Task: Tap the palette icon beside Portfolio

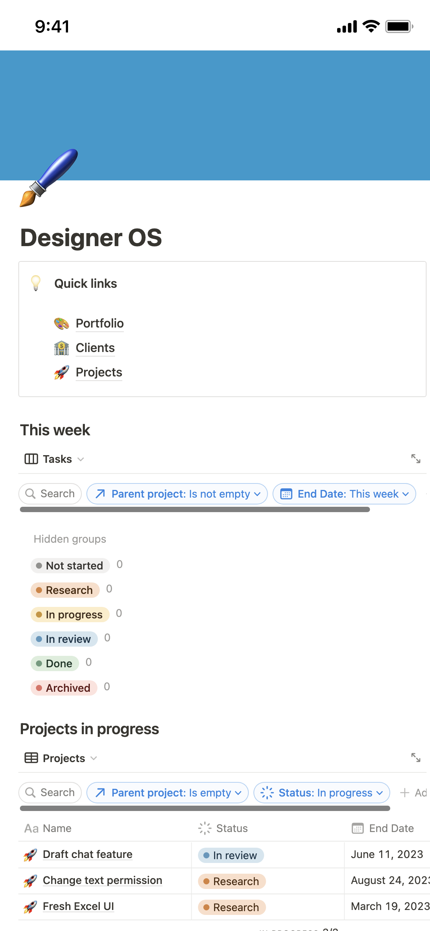Action: (x=62, y=324)
